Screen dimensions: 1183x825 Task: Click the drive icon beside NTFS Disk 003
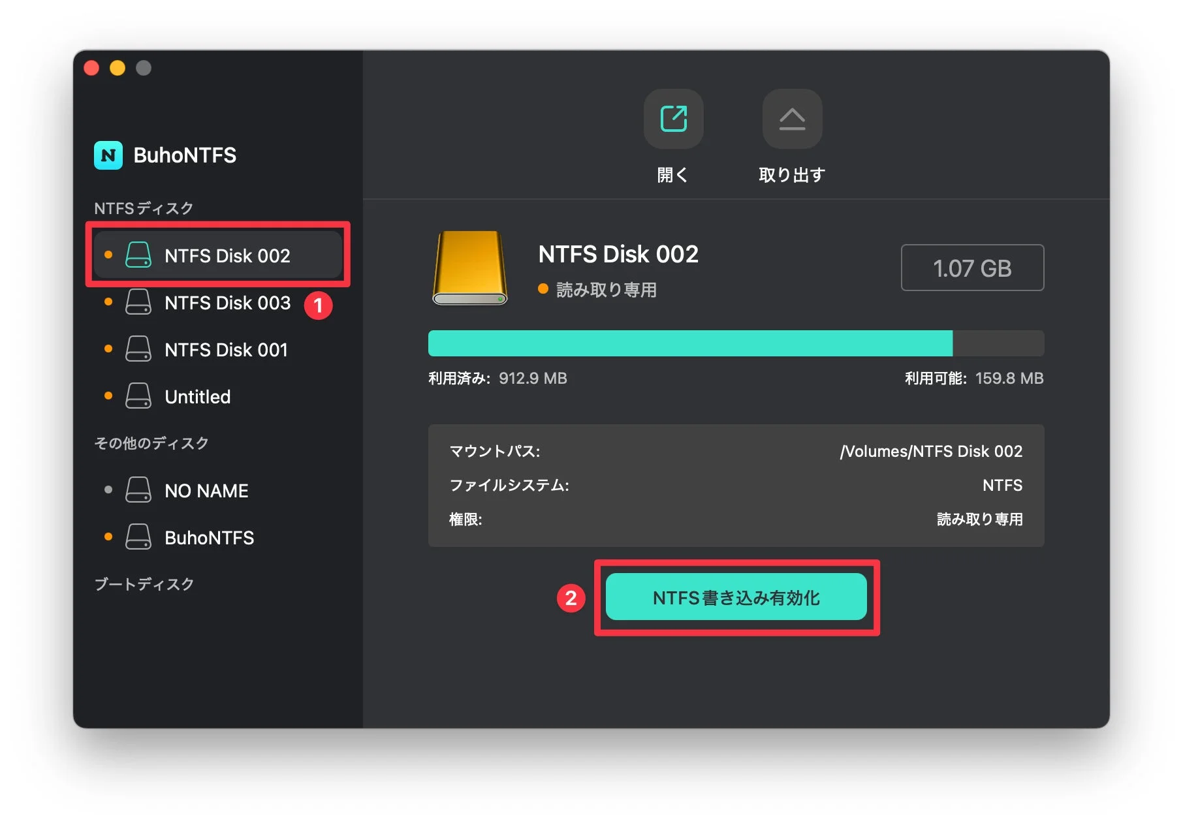point(138,303)
